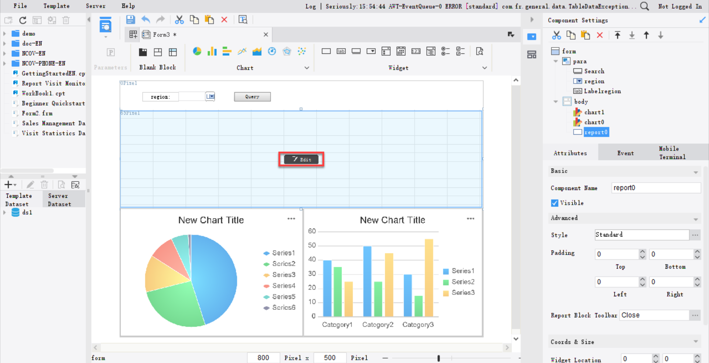The image size is (709, 363).
Task: Collapse the Basic section
Action: 696,172
